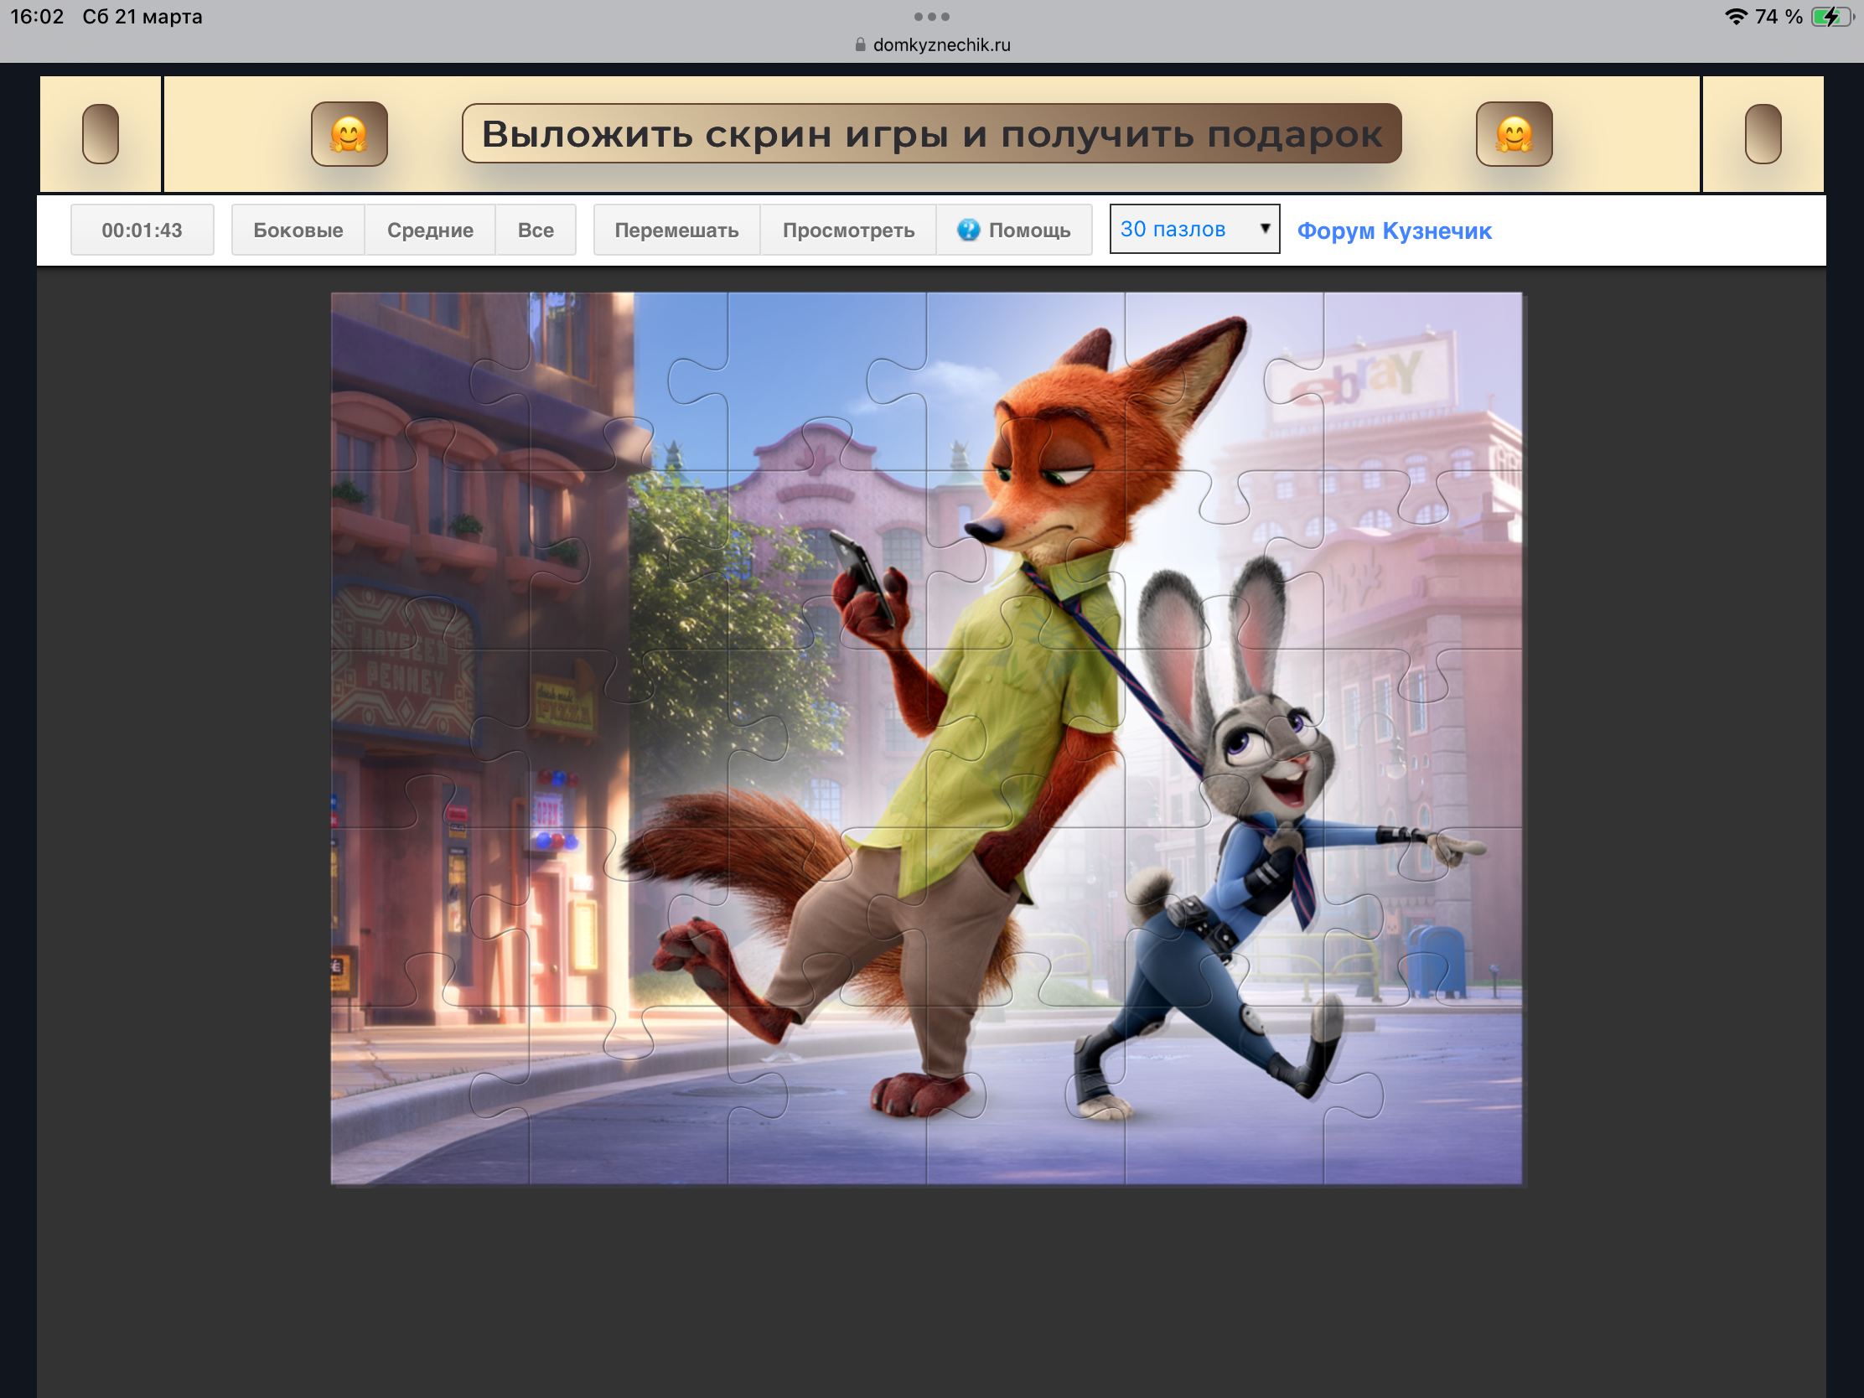Click the 00:01:43 timer display
This screenshot has height=1398, width=1864.
[142, 230]
